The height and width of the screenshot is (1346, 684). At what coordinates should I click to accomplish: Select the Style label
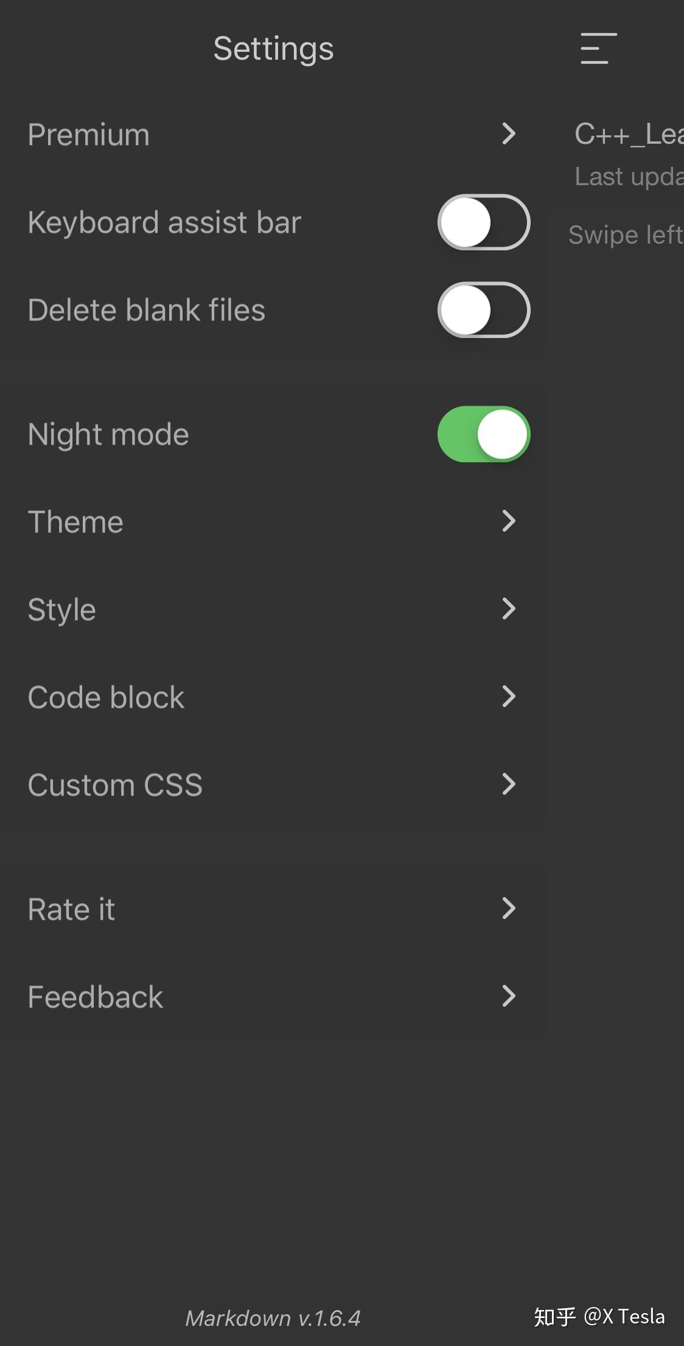click(62, 610)
